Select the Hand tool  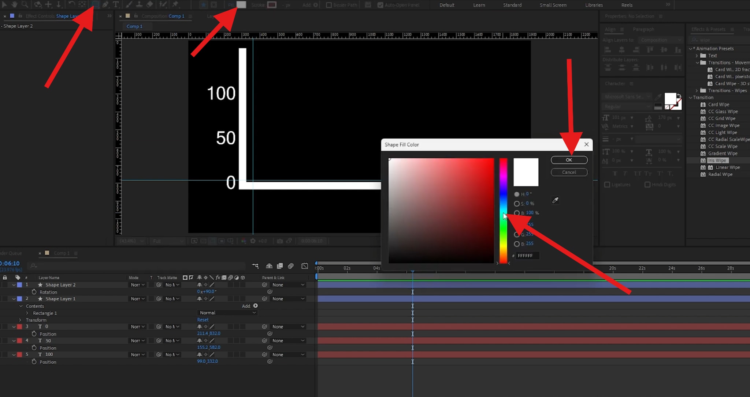pyautogui.click(x=15, y=5)
